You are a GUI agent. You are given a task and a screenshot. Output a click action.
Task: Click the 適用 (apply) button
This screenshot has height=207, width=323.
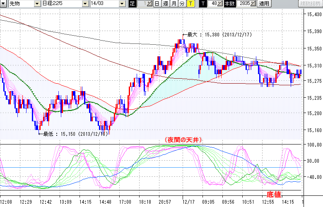[264, 4]
